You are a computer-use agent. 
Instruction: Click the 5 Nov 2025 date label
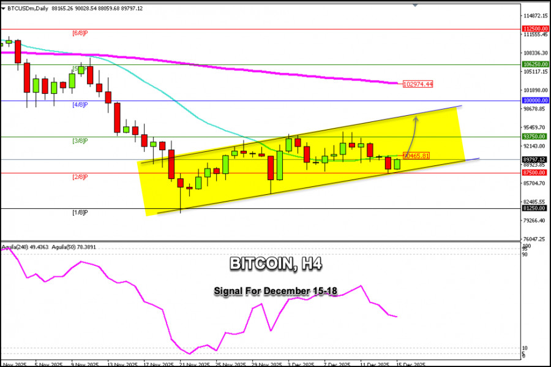click(x=49, y=364)
